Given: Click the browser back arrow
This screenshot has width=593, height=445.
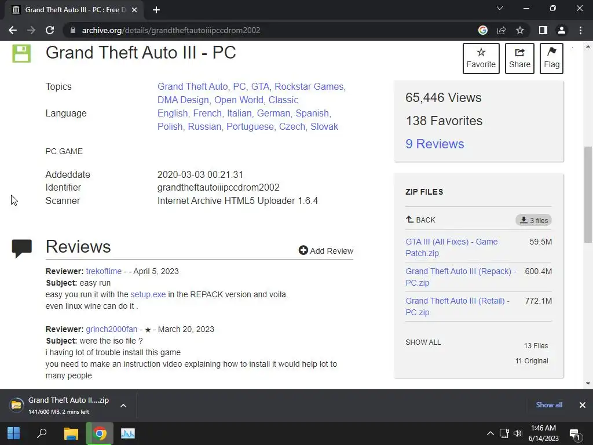Looking at the screenshot, I should point(13,30).
